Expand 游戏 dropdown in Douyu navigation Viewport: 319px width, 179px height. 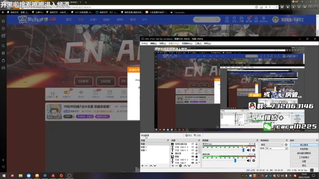120,19
